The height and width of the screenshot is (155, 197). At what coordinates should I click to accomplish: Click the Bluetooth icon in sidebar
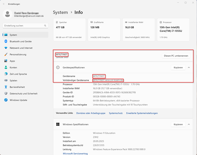click(x=6, y=41)
